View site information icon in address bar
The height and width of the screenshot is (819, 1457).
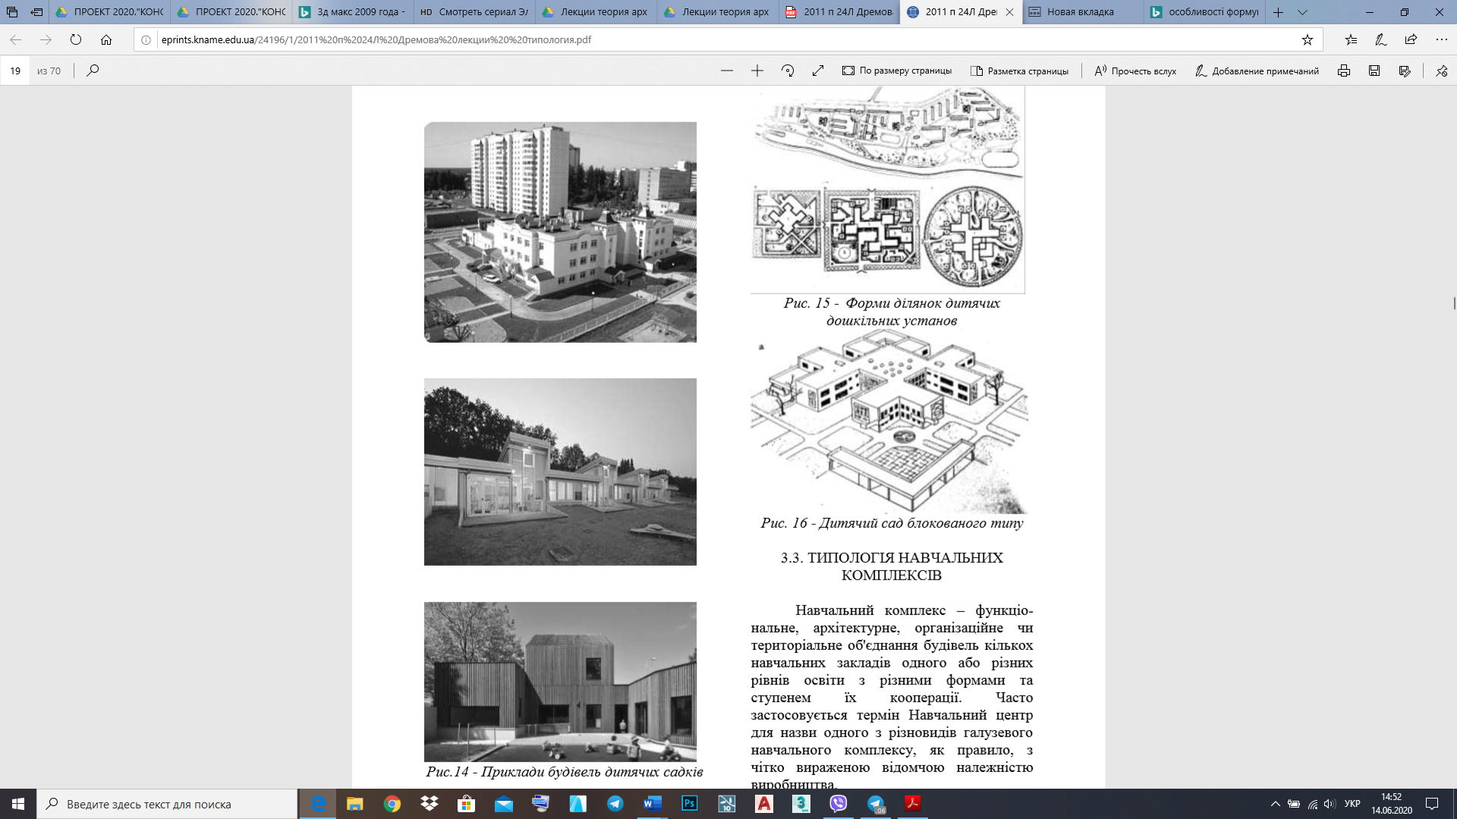[146, 39]
